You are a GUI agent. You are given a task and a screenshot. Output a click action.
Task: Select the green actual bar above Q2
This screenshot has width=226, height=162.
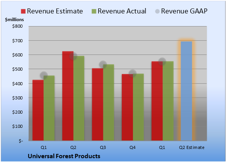[79, 98]
